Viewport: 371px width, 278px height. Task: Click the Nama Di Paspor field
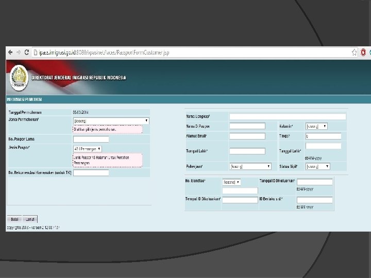pyautogui.click(x=247, y=126)
